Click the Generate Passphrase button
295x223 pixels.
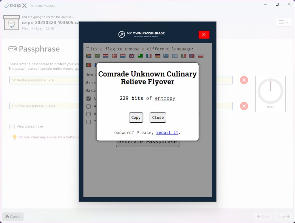click(147, 142)
